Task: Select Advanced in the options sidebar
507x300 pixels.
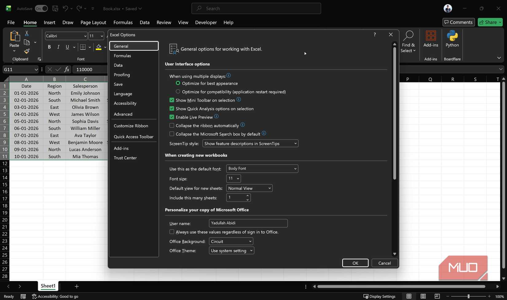Action: [x=123, y=114]
